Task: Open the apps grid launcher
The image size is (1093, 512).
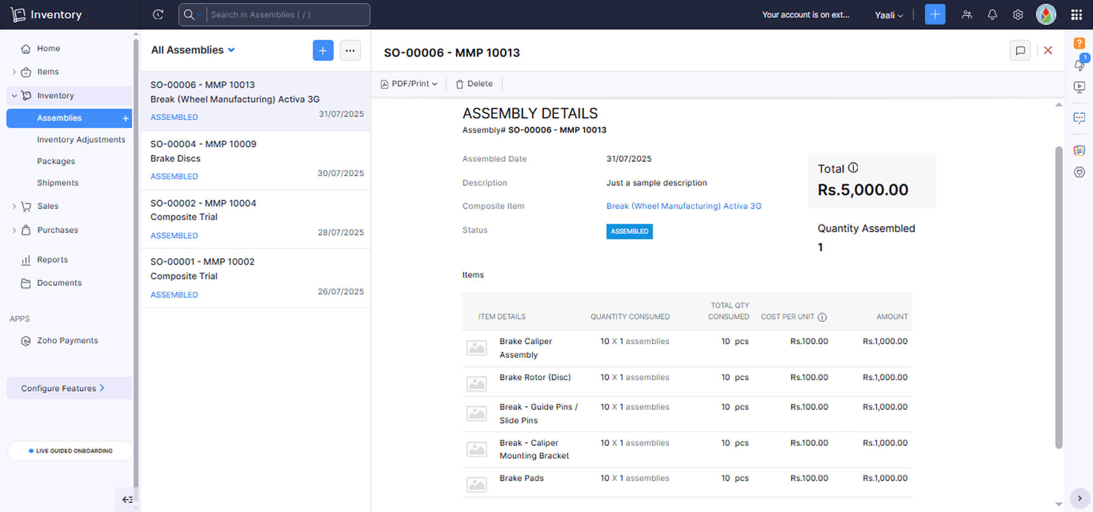Action: point(1076,15)
